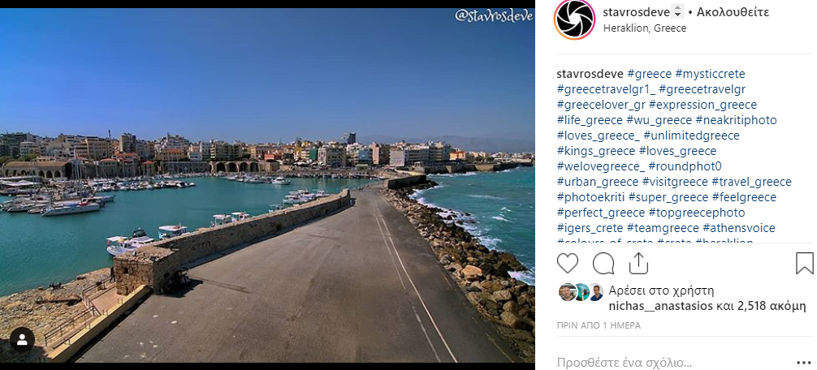The image size is (817, 370).
Task: Expand the dropdown arrow beside stavrosdeve
Action: (677, 11)
